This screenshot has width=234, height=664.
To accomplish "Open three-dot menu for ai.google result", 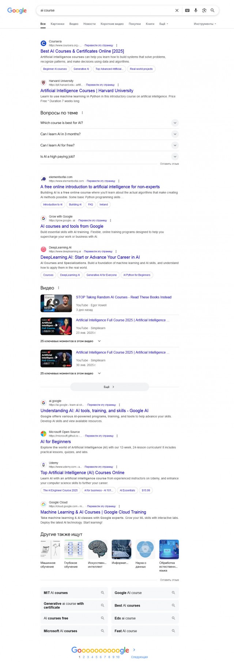I will [120, 405].
